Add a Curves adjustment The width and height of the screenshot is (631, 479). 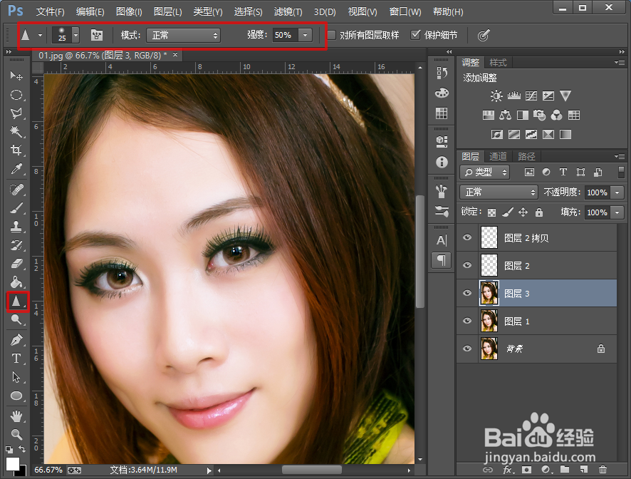point(531,96)
